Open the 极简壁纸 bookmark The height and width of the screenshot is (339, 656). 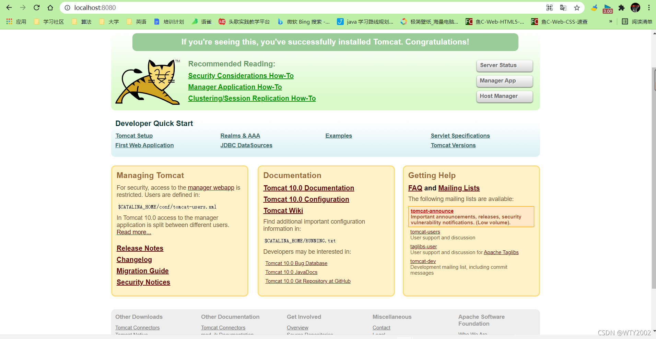tap(430, 22)
